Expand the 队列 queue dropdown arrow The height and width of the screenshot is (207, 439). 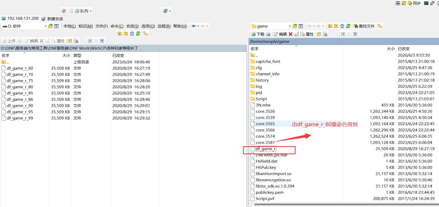(91, 11)
